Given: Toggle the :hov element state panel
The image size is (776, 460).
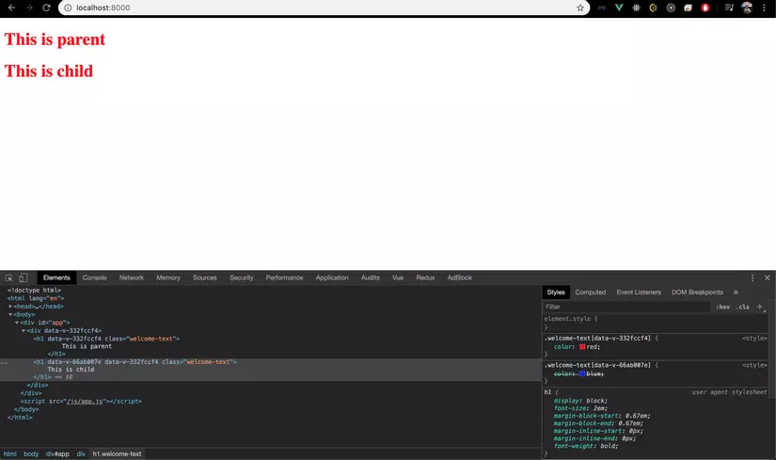Looking at the screenshot, I should click(x=722, y=307).
